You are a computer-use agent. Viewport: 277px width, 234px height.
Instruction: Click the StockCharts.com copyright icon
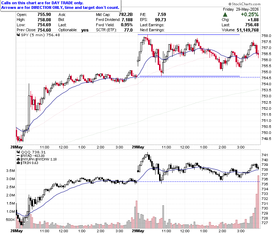(x=230, y=4)
